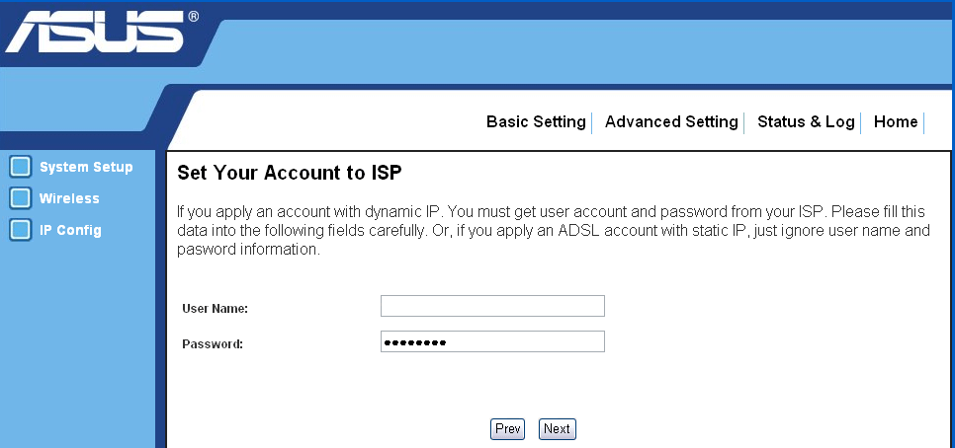Expand the Wireless sidebar section

[x=69, y=198]
